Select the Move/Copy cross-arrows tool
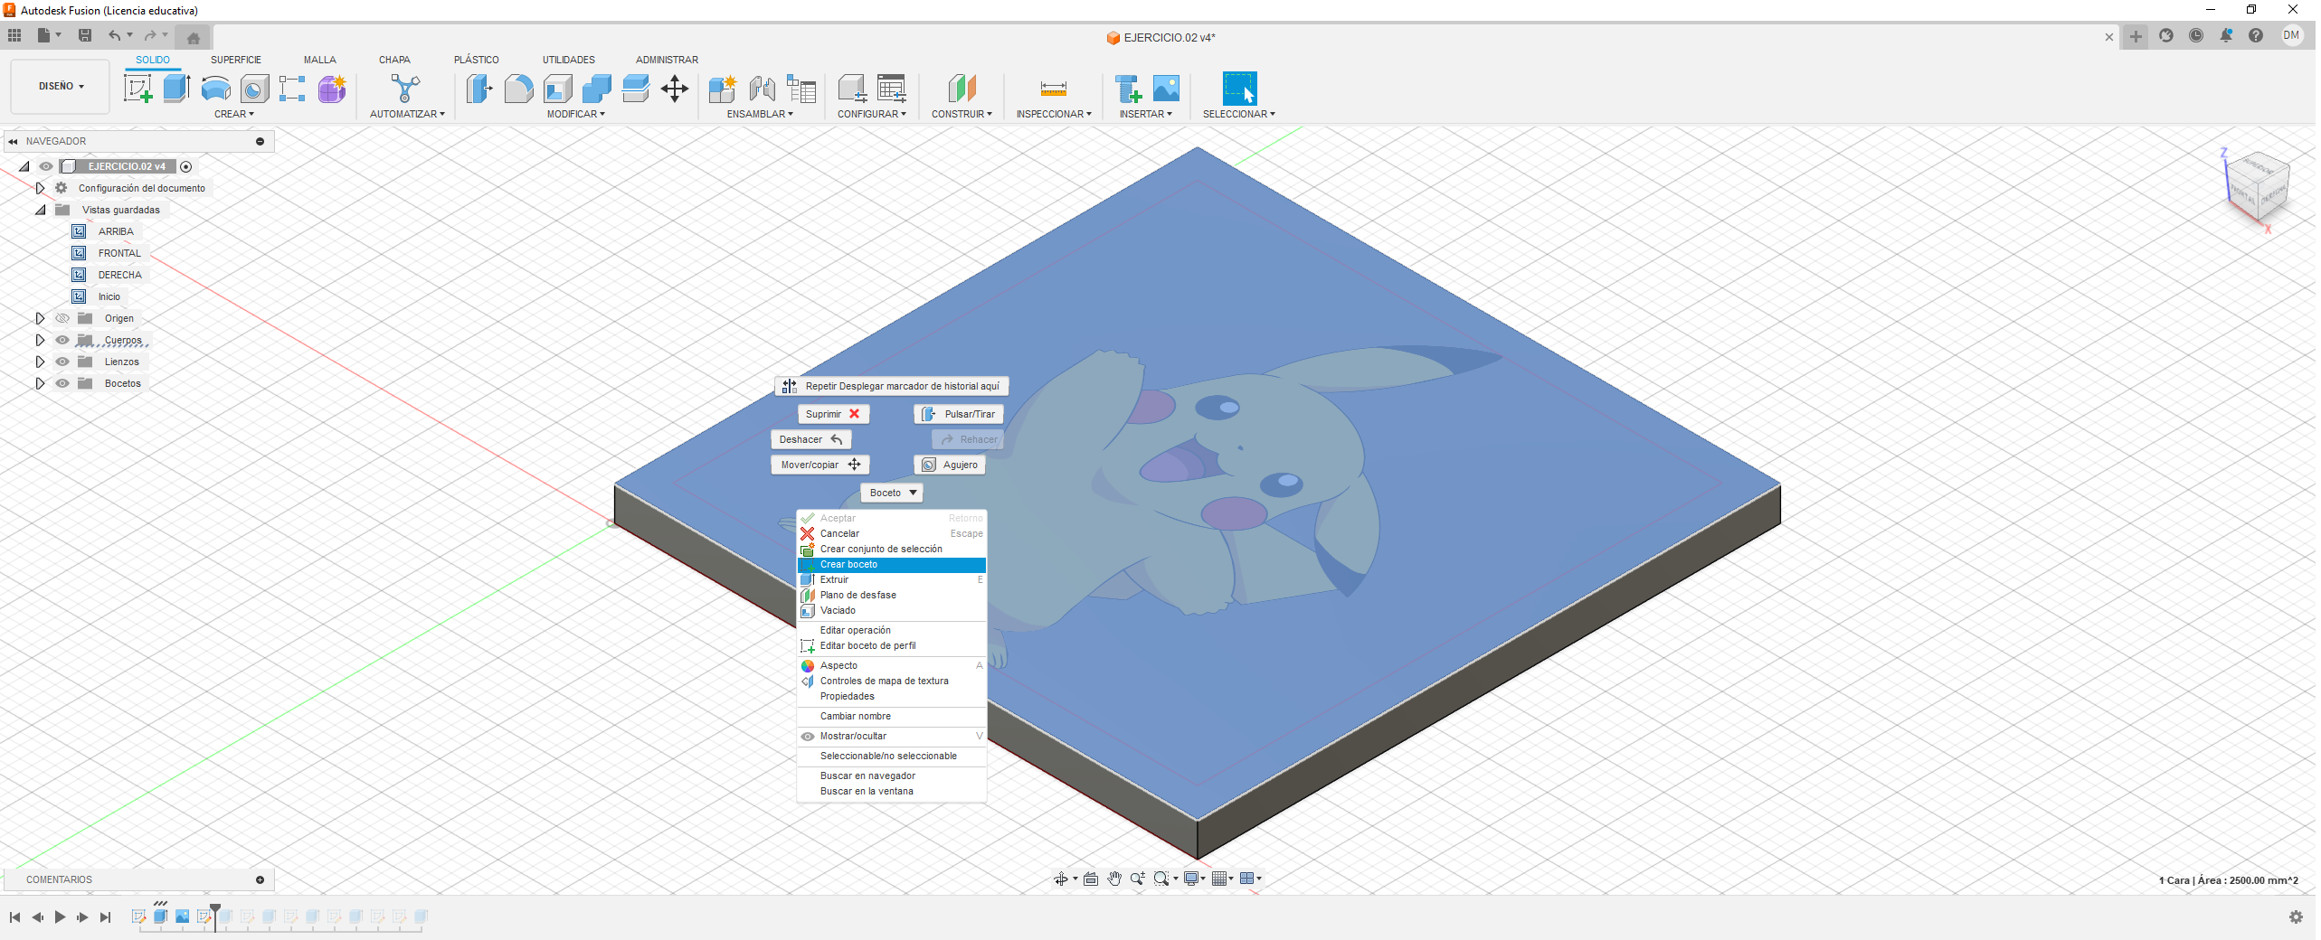Screen dimensions: 2321x940 click(x=674, y=89)
